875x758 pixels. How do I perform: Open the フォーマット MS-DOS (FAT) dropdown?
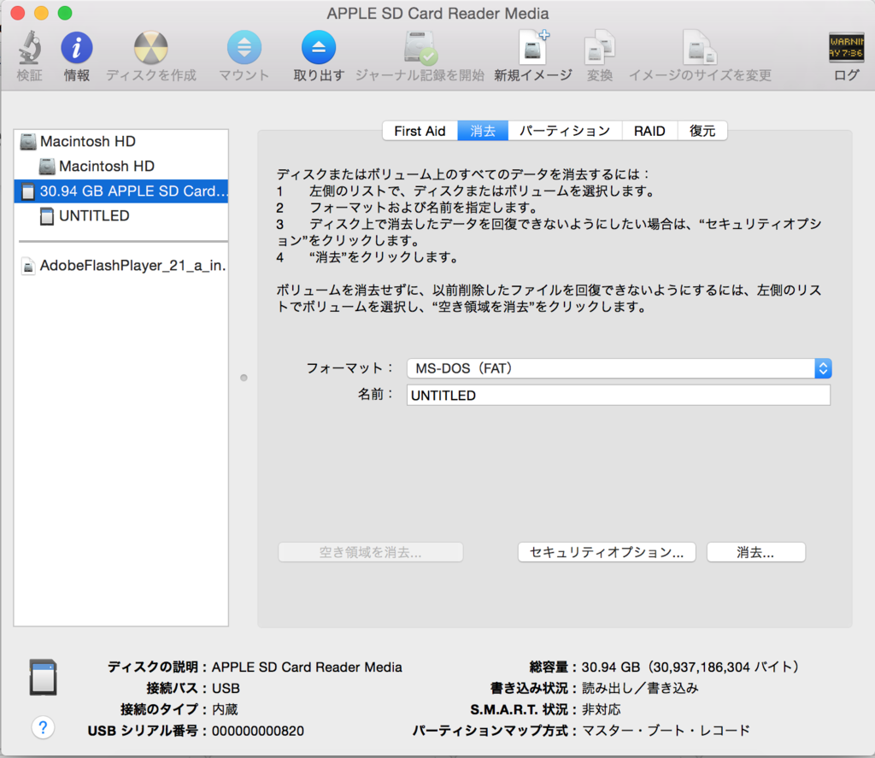pos(620,368)
